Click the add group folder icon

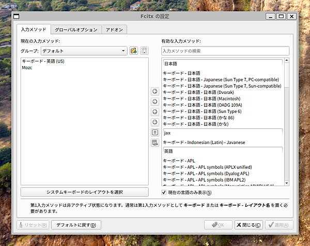(134, 51)
